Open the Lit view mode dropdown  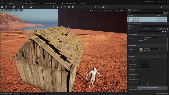16,11
